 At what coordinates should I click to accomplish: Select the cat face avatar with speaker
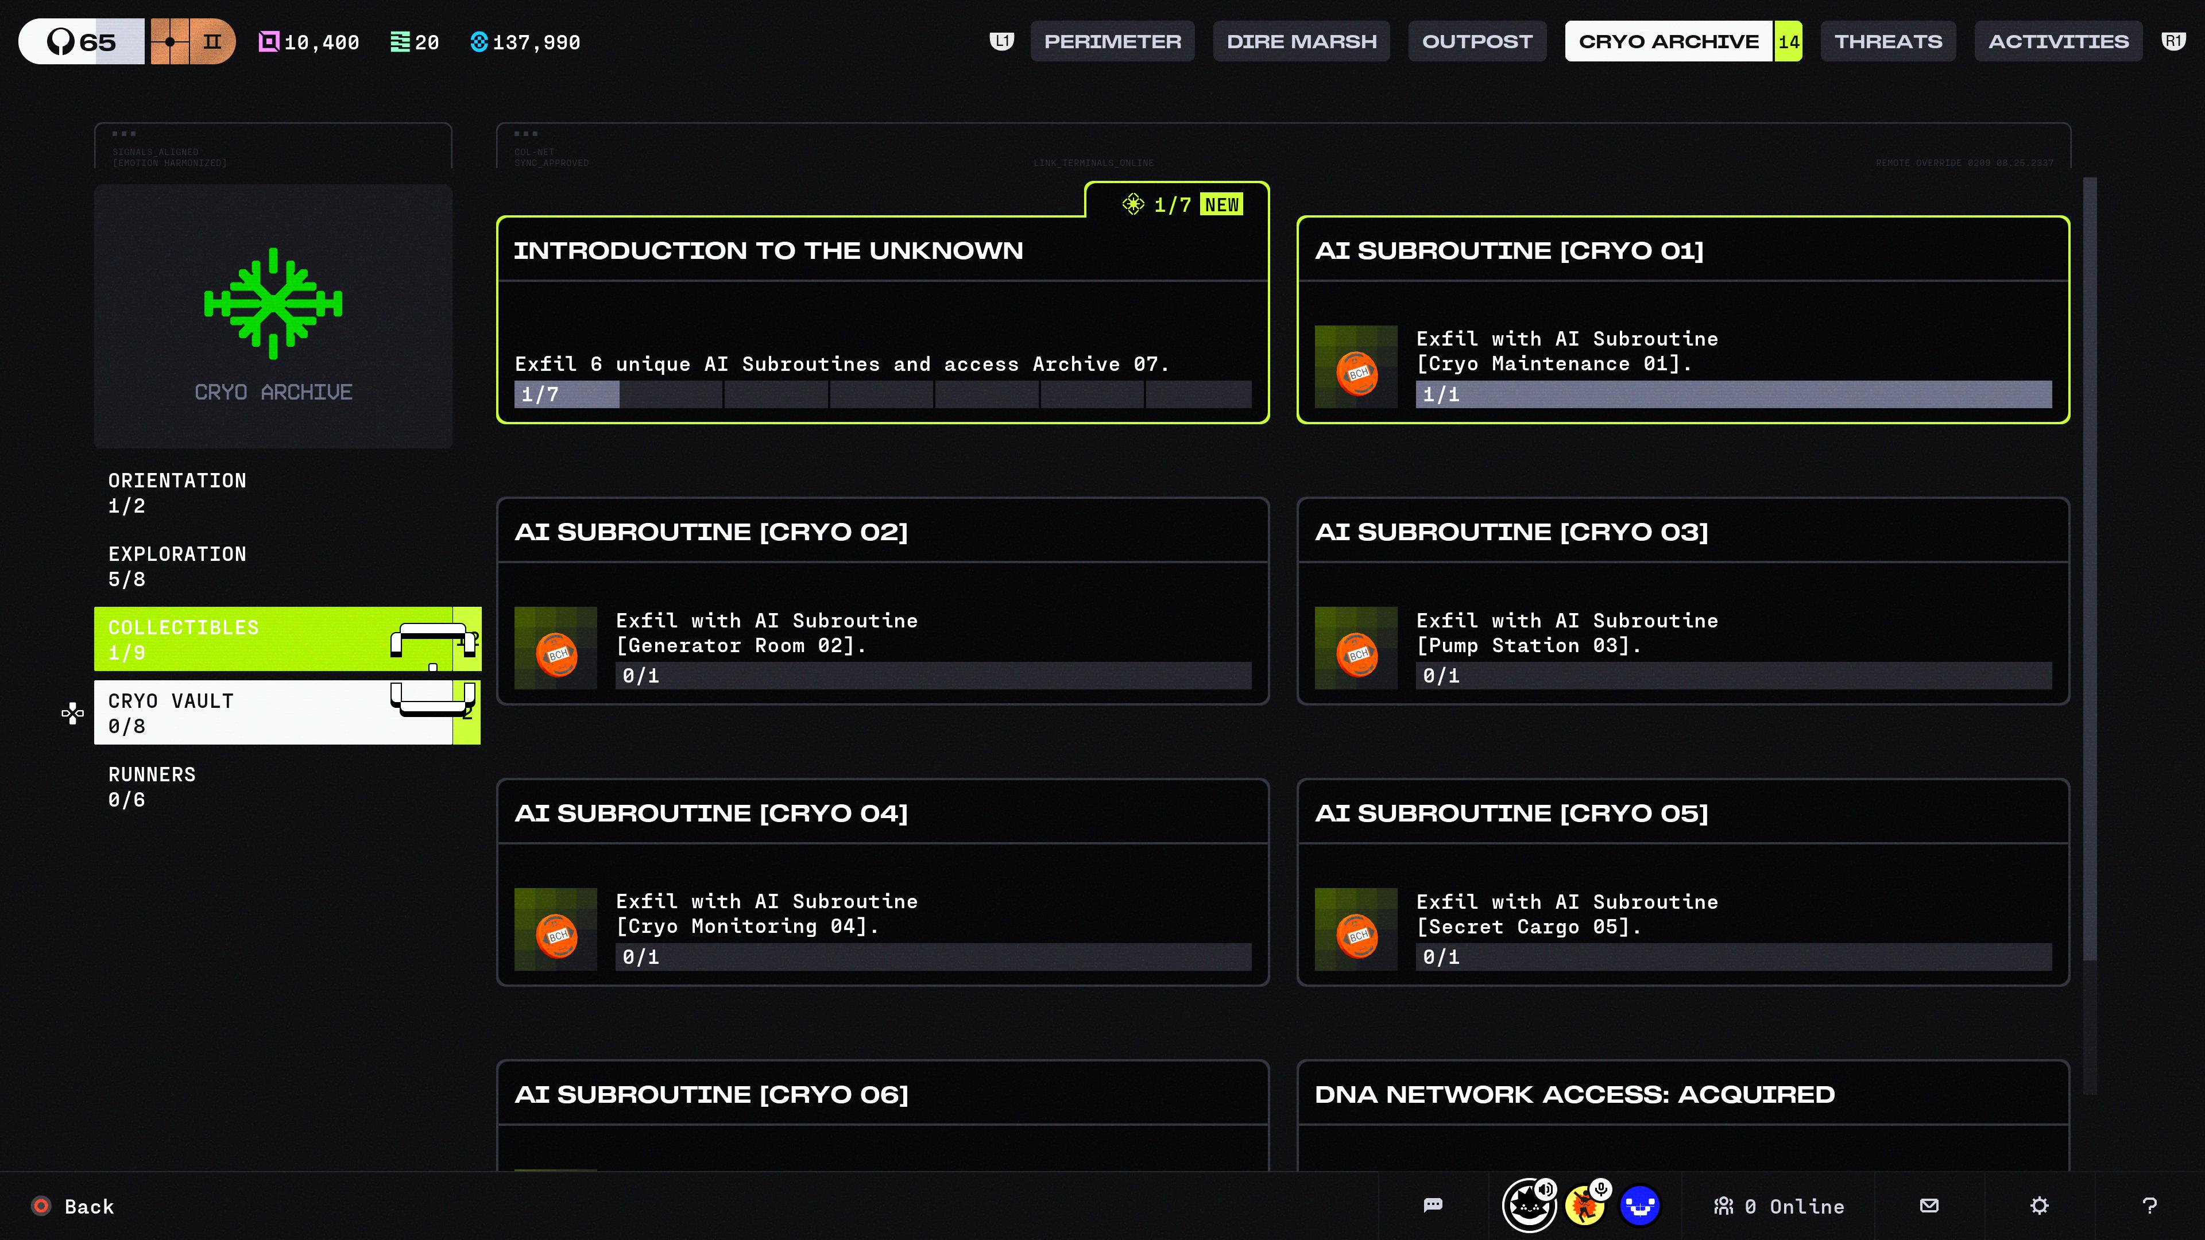(x=1529, y=1206)
